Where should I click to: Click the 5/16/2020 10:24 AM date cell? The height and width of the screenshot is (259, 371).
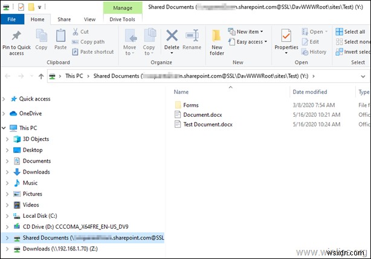pyautogui.click(x=317, y=125)
